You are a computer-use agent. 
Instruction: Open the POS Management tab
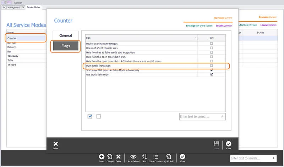coord(11,7)
